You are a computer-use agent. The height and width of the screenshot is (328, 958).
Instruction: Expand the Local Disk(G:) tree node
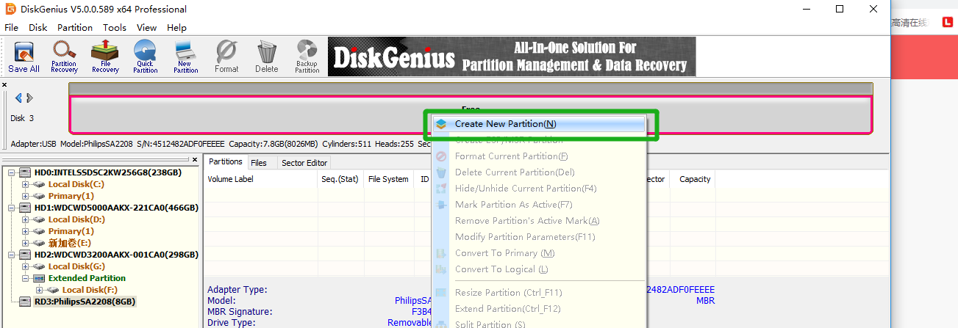coord(26,266)
